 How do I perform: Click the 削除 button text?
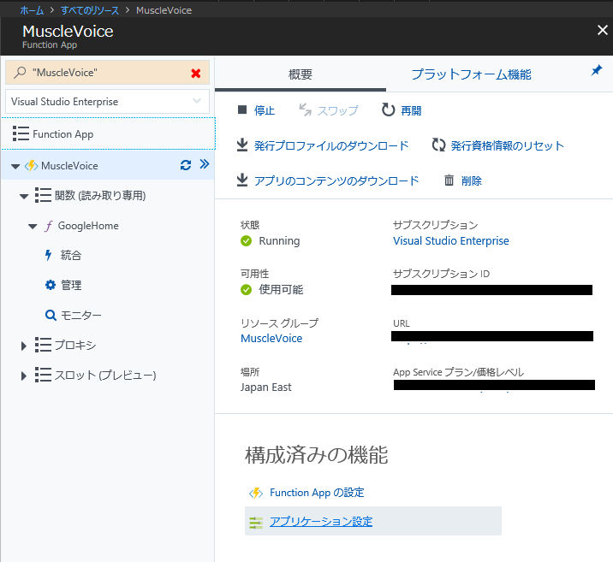[472, 180]
